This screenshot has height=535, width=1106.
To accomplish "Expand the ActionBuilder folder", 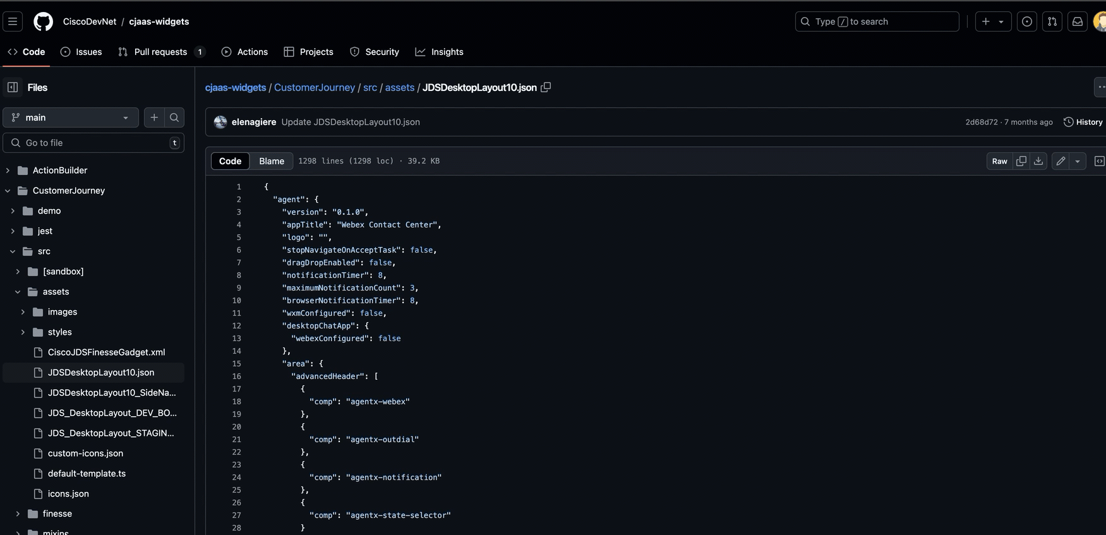I will (x=8, y=171).
